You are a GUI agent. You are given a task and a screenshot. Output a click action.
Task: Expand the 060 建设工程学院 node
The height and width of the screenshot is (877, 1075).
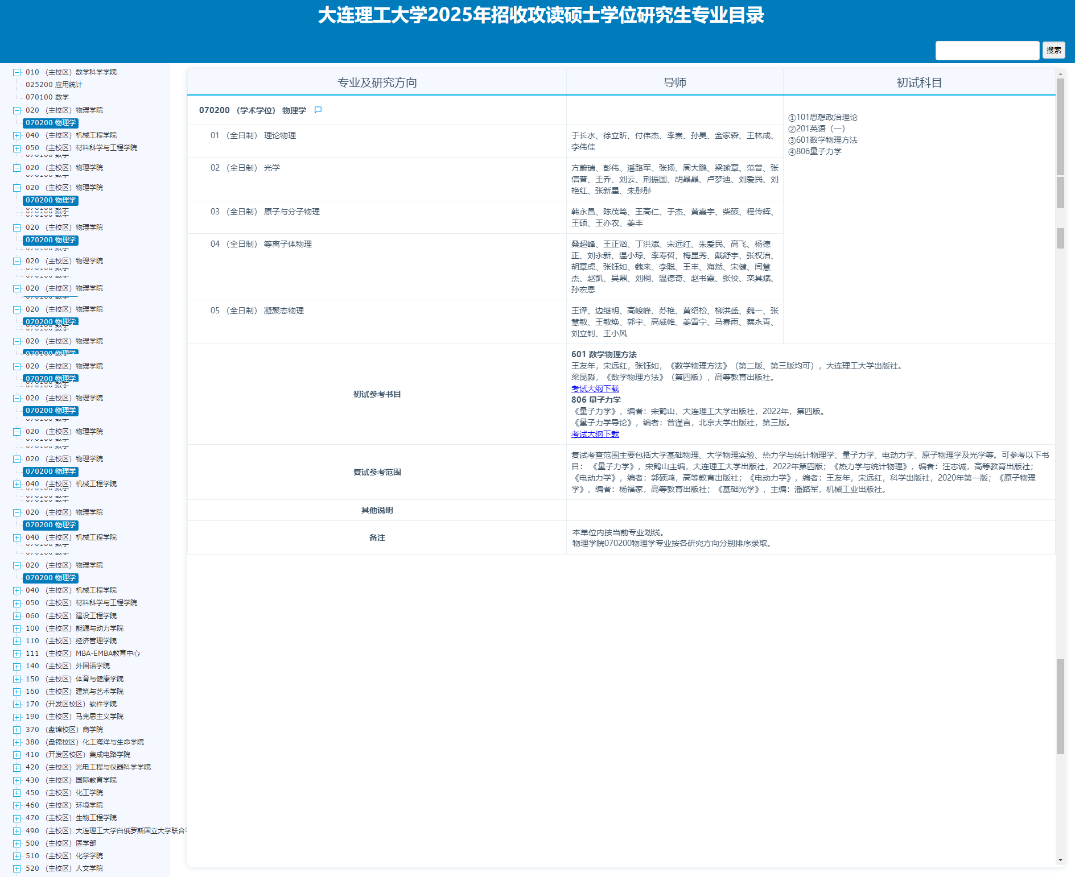(x=17, y=616)
